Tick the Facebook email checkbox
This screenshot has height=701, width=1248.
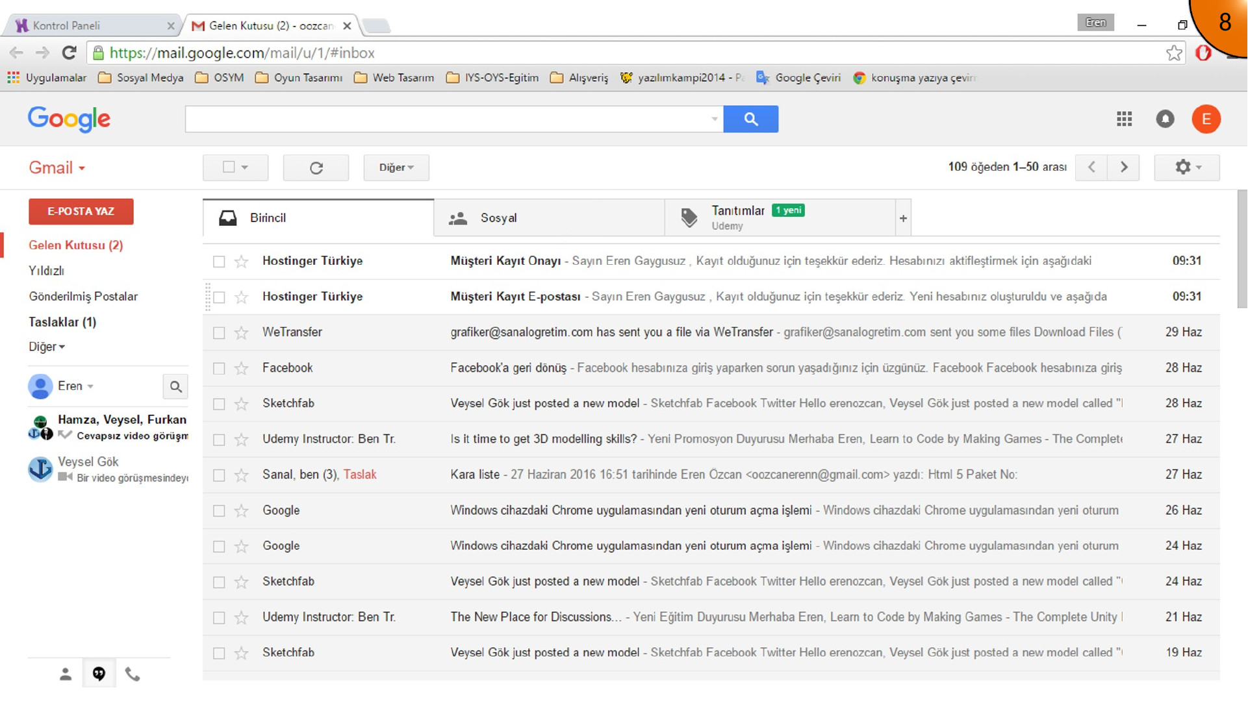pos(219,368)
